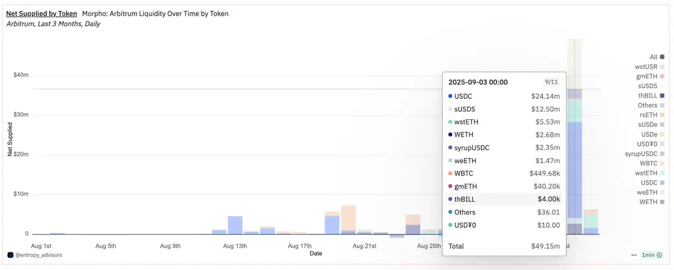Click USDC legend entry
Screen dimensions: 674x270
653,182
